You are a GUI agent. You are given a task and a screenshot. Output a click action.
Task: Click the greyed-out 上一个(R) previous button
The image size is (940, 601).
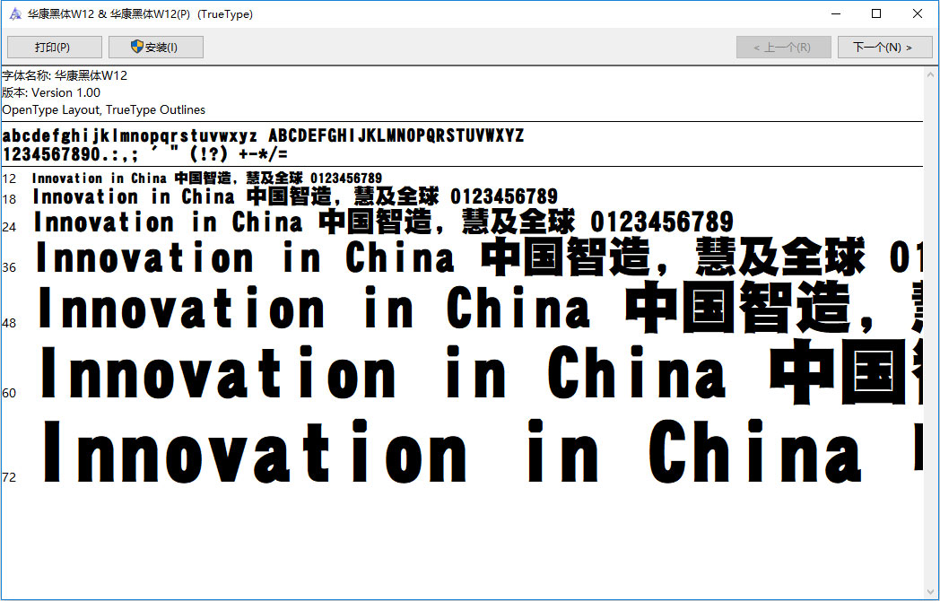click(x=783, y=48)
